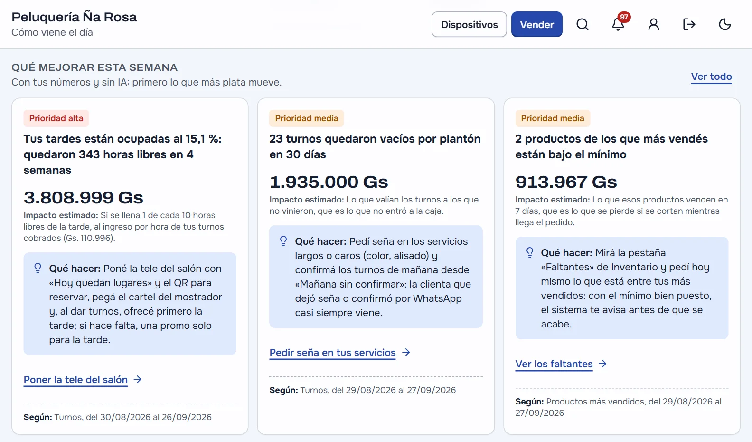The width and height of the screenshot is (752, 442).
Task: Click the Peluquería Ña Rosa title
Action: (x=74, y=17)
